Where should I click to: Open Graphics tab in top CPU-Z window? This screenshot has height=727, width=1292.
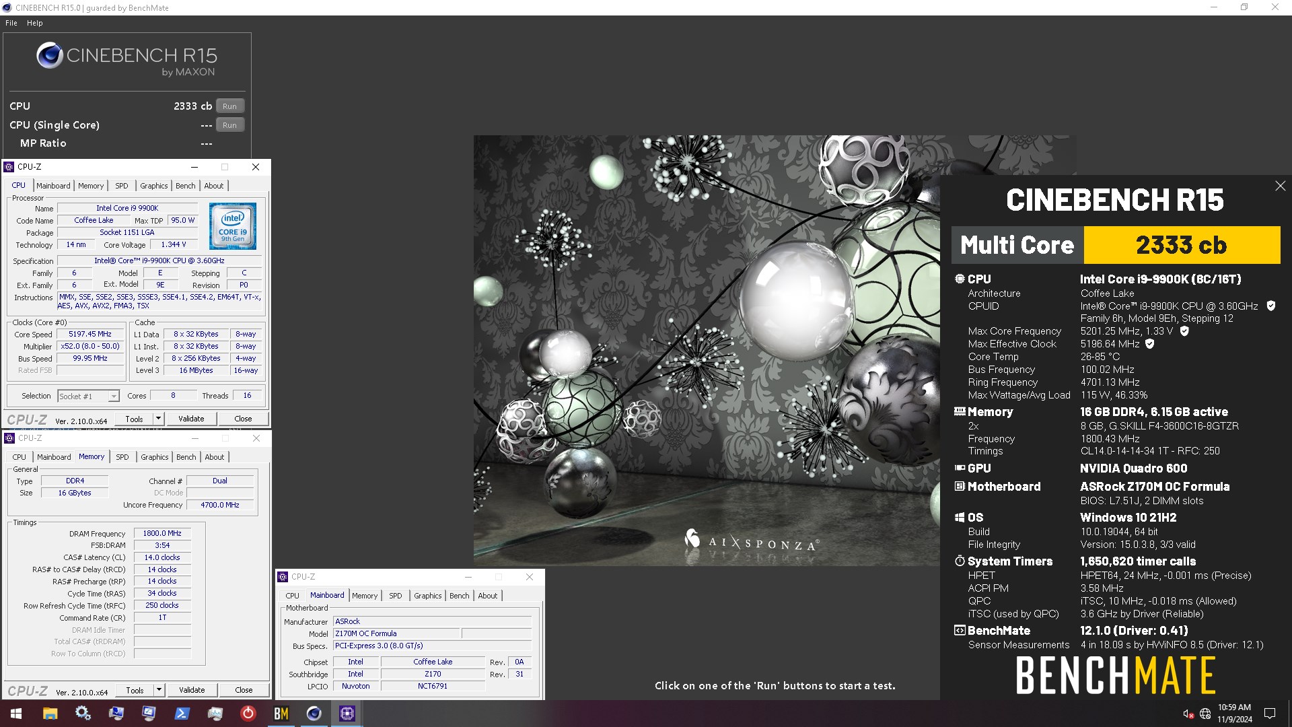(154, 186)
